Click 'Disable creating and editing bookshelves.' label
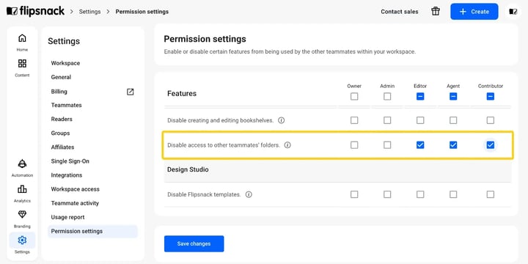This screenshot has width=528, height=264. click(221, 120)
